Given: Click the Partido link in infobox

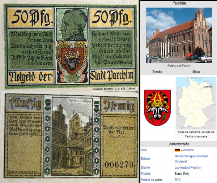Looking at the screenshot, I should pyautogui.click(x=145, y=180).
